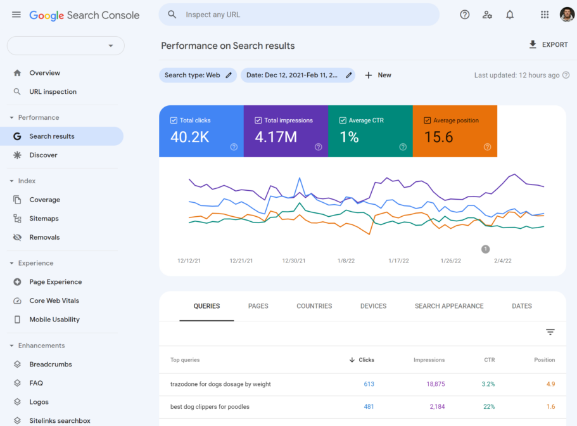This screenshot has height=426, width=577.
Task: Click the Inspect any URL search field
Action: (x=299, y=14)
